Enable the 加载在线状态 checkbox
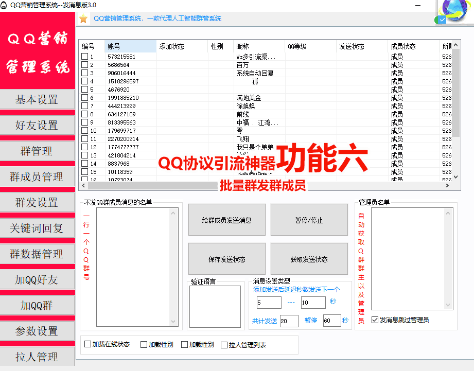474x371 pixels. coord(87,344)
